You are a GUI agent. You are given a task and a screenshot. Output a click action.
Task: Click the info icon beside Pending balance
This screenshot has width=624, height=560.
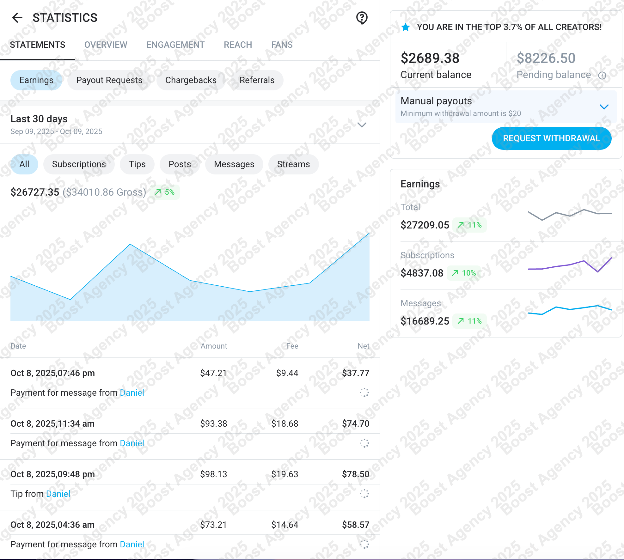pos(603,76)
